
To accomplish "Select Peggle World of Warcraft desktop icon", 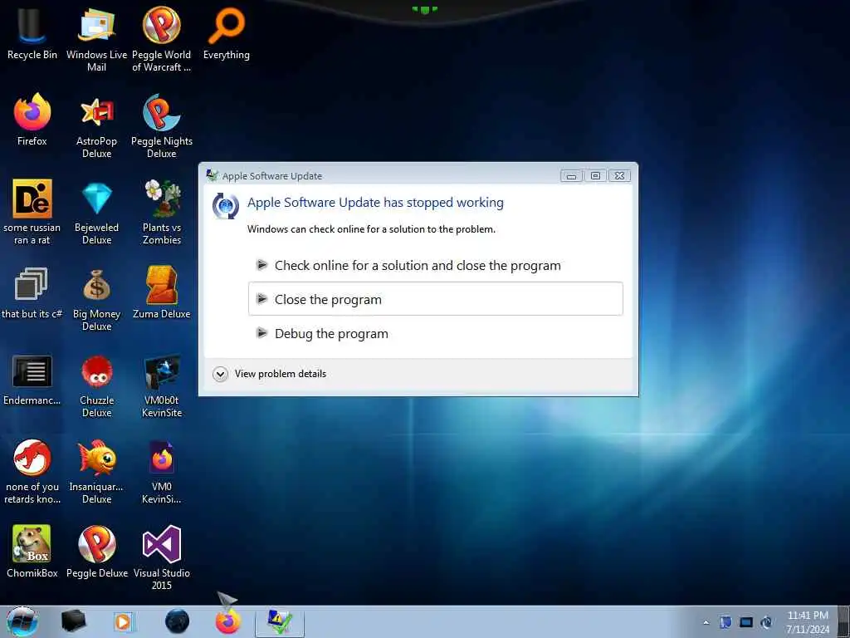I will (x=162, y=39).
